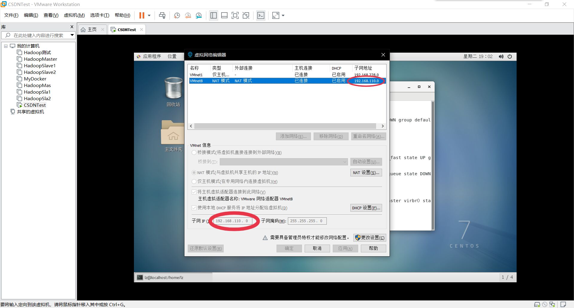Select HadoopSlave2 virtual machine

40,72
